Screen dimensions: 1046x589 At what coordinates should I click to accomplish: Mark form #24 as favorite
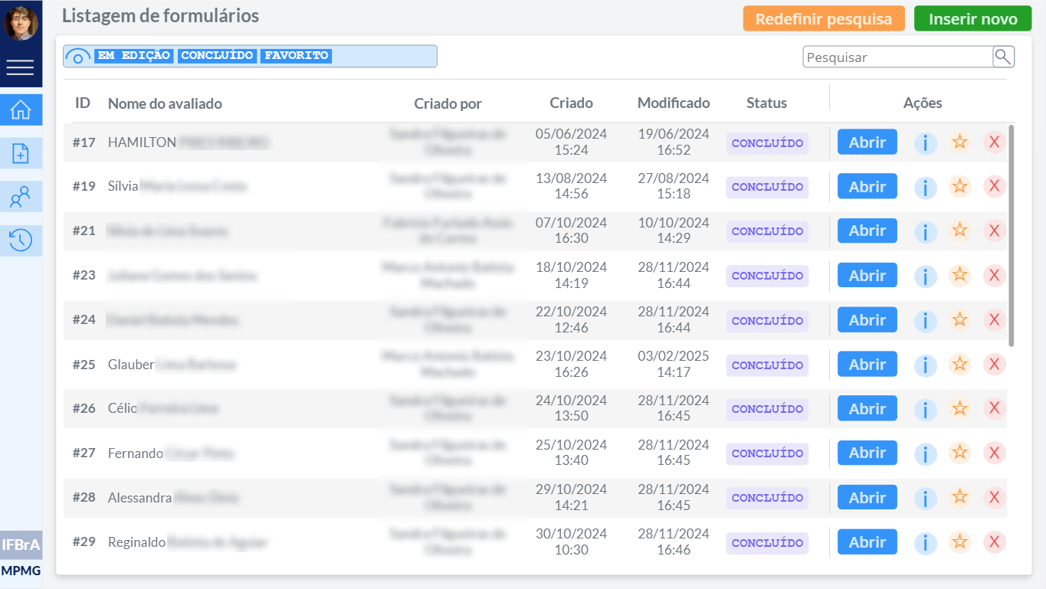point(959,319)
